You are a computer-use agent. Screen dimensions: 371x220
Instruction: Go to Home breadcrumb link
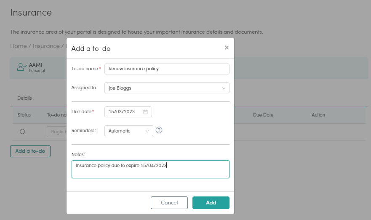point(19,46)
